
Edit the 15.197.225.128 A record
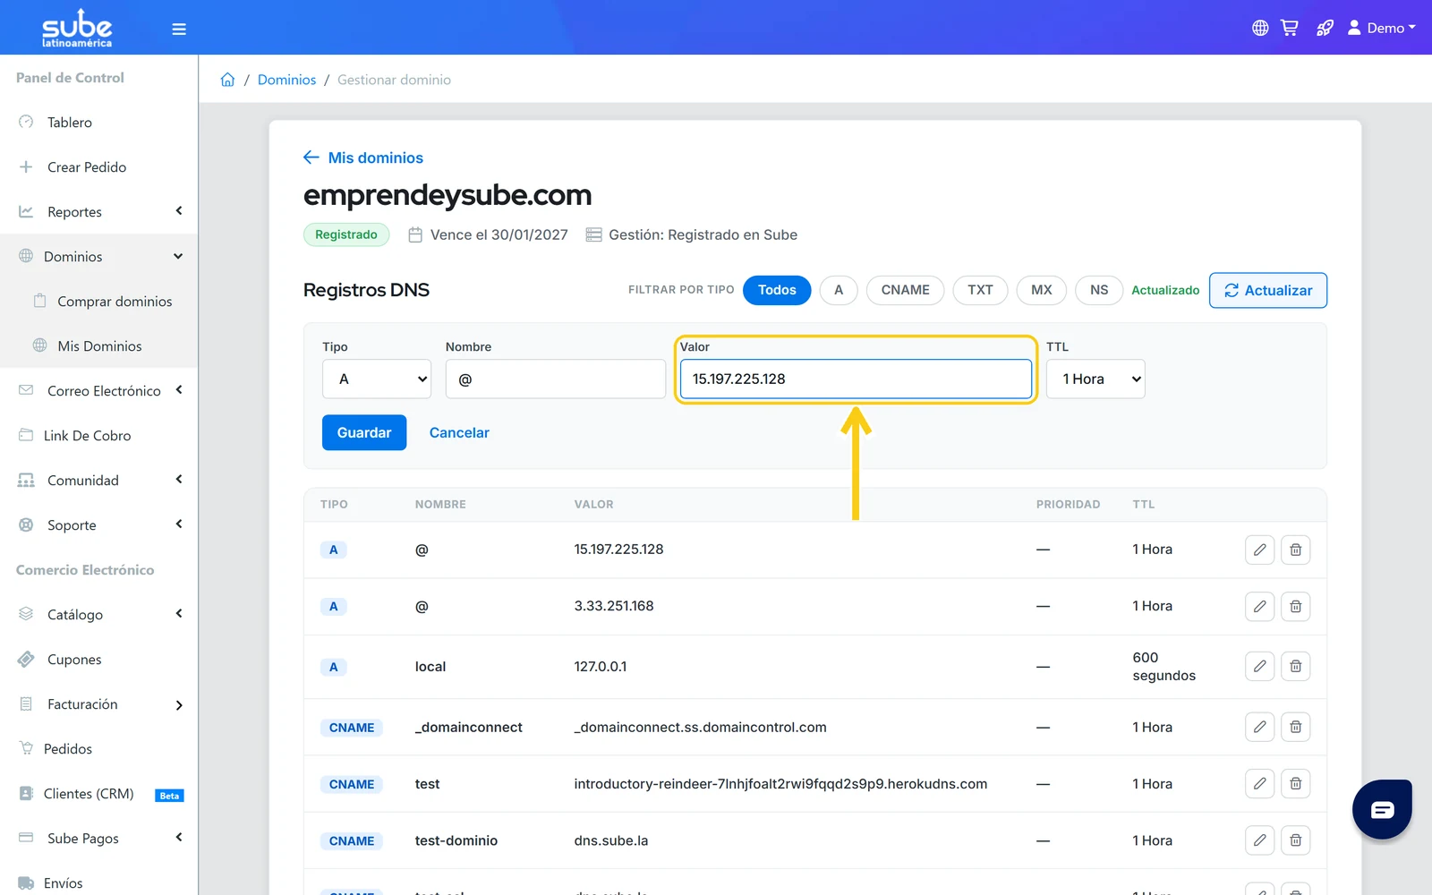coord(1259,550)
